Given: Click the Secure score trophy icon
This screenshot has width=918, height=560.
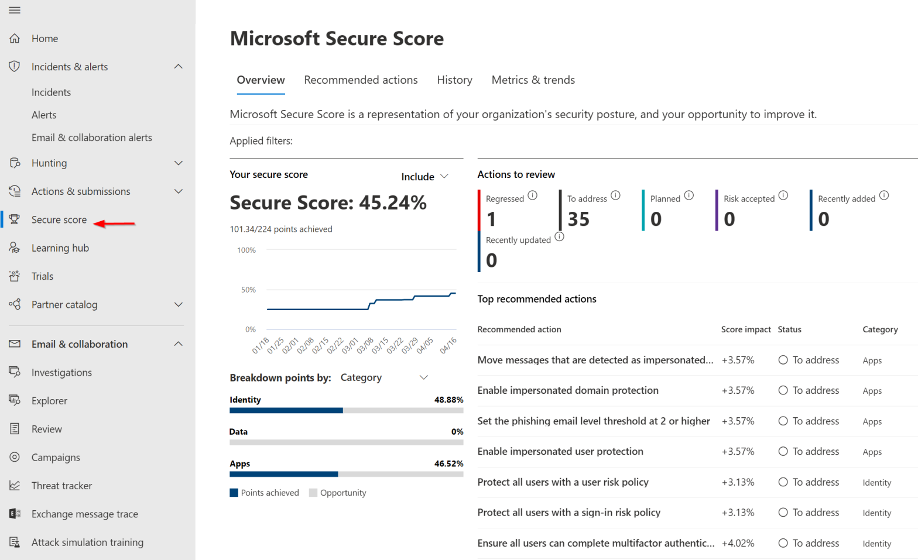Looking at the screenshot, I should click(x=14, y=219).
